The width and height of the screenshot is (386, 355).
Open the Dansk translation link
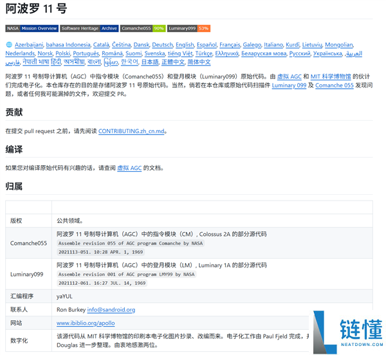coord(142,45)
